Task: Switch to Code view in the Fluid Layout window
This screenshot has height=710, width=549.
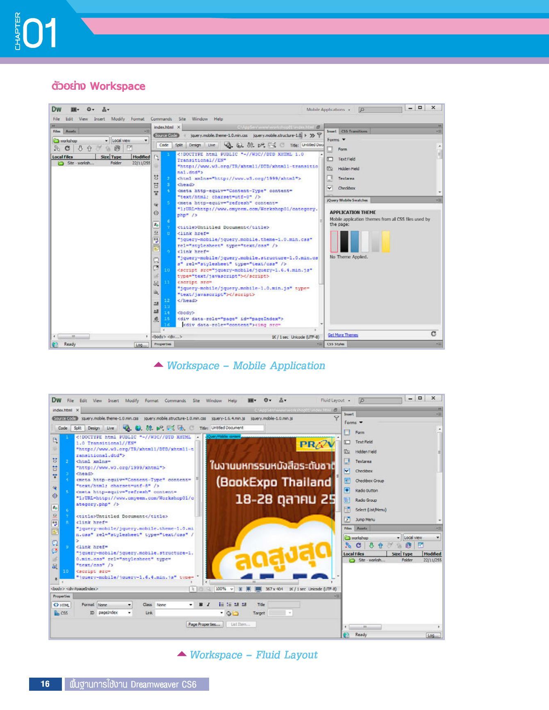Action: pyautogui.click(x=63, y=428)
